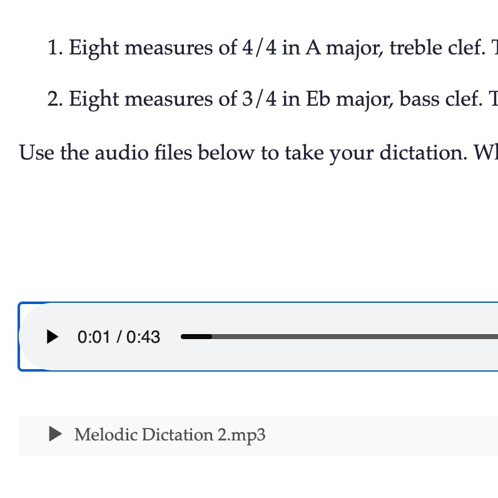Click the "Eb major" text in item 2

(x=349, y=99)
